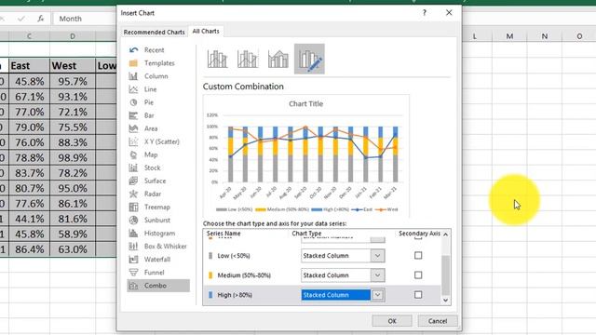Choose the Line chart category

pyautogui.click(x=158, y=89)
